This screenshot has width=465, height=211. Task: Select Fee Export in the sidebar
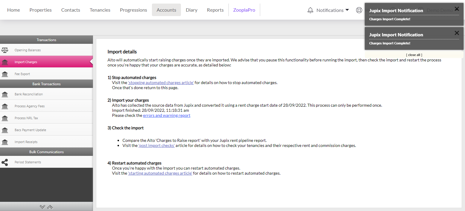46,74
